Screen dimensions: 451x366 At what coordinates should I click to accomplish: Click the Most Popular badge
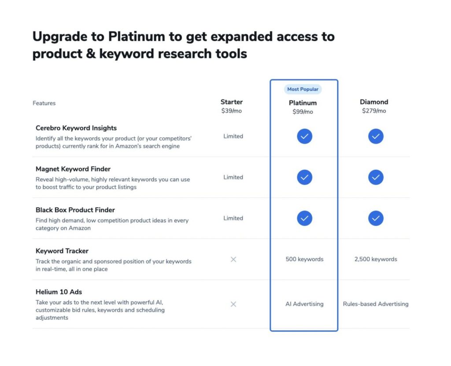point(303,89)
